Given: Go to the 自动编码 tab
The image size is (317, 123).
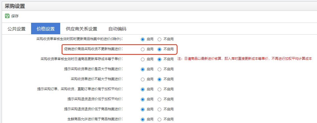Looking at the screenshot, I should click(x=117, y=29).
